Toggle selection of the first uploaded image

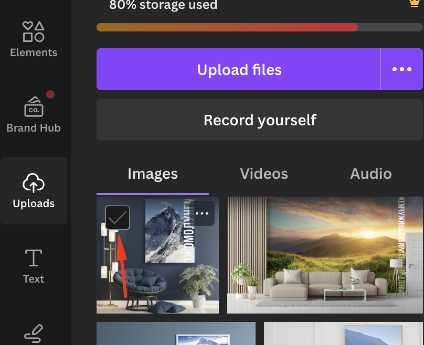(116, 217)
